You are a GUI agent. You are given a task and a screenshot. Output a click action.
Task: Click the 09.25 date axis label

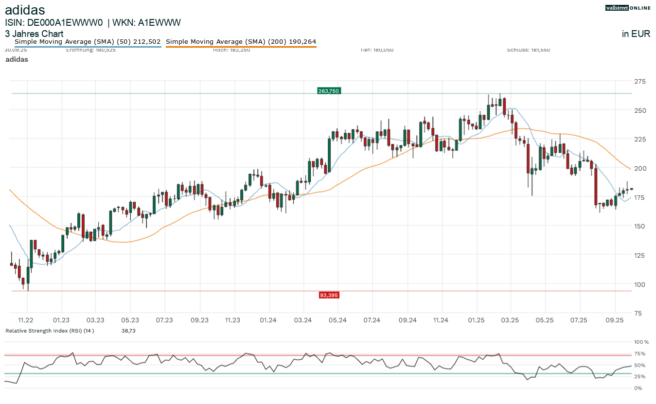615,320
